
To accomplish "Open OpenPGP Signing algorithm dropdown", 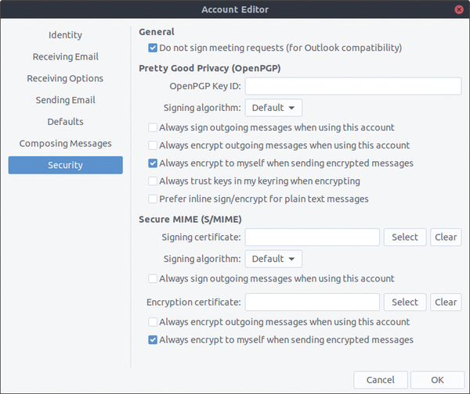I will click(273, 107).
